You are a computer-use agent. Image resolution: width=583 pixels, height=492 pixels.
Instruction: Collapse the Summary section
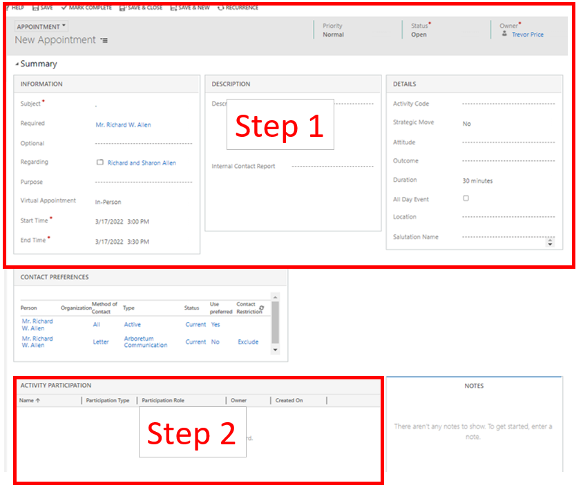click(36, 64)
